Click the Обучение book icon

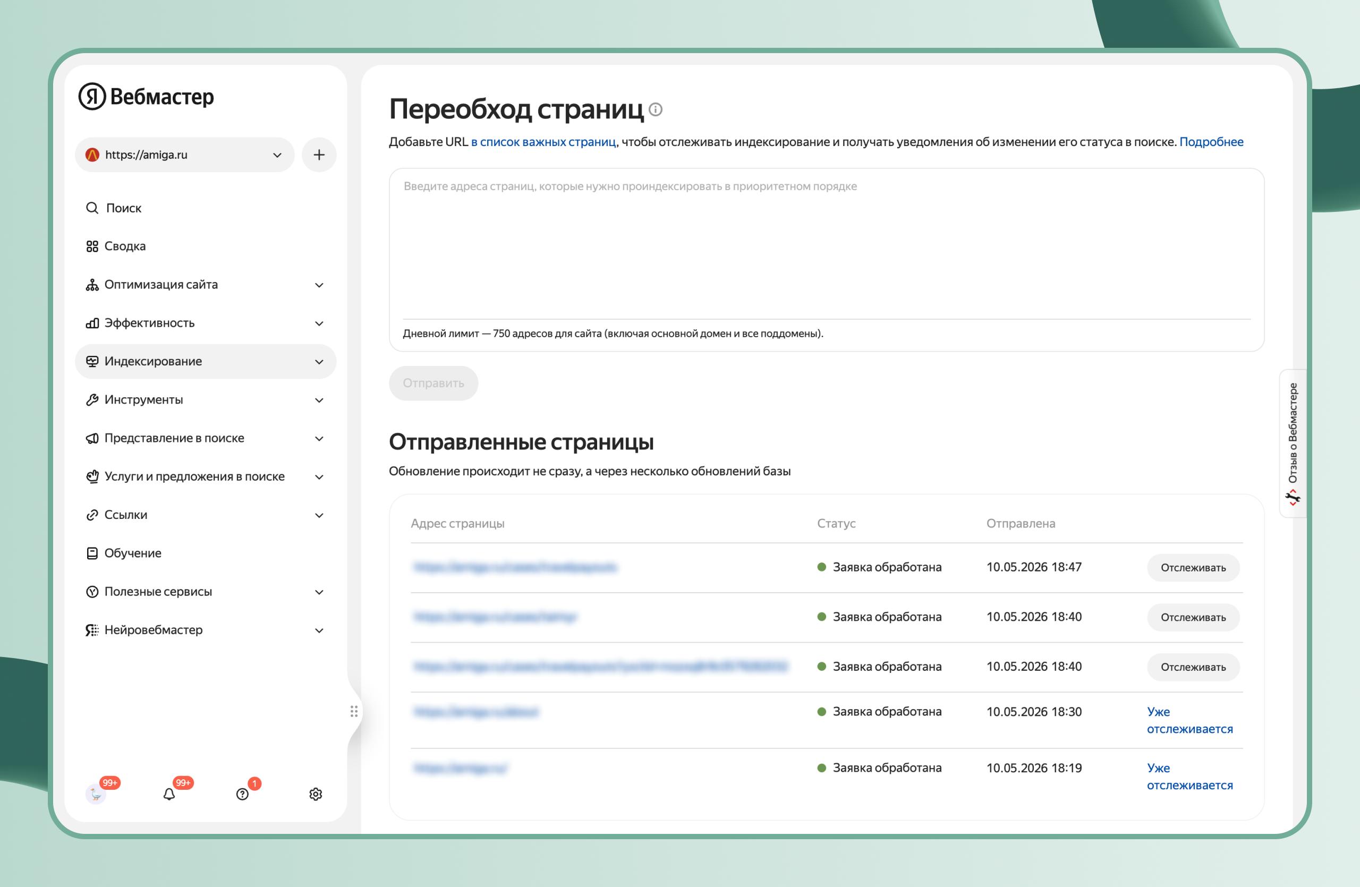92,553
